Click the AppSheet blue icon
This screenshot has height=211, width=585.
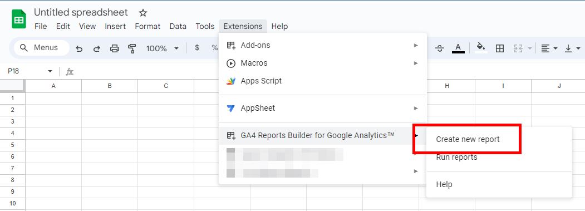tap(231, 109)
